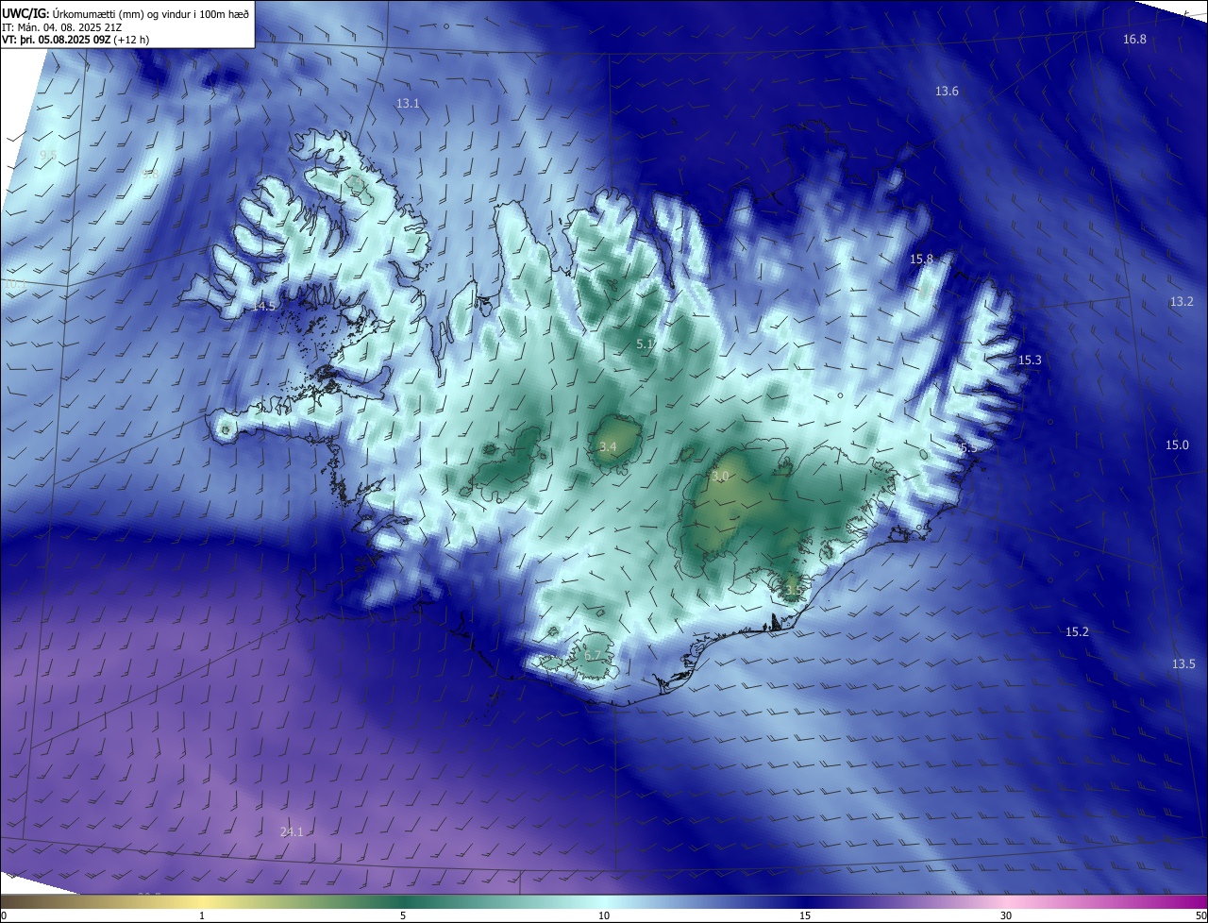
Task: Click the 6.7 value in south Iceland
Action: tap(593, 656)
